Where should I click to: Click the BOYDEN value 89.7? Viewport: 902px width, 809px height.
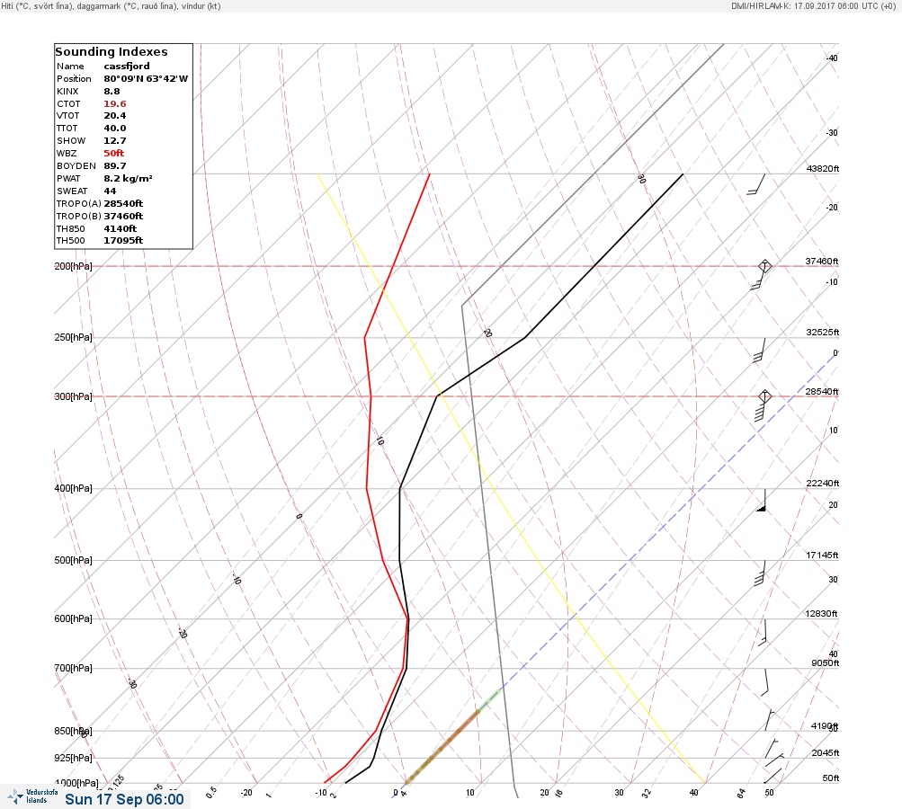coord(114,166)
